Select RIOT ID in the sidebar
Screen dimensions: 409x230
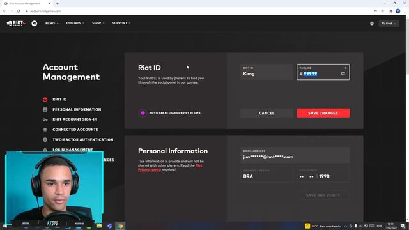tap(59, 100)
